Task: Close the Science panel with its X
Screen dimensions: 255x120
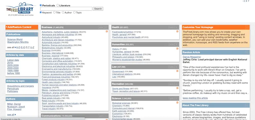Action: 176,98
